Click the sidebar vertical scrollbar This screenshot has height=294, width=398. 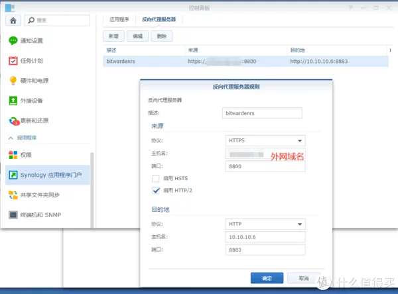92,190
